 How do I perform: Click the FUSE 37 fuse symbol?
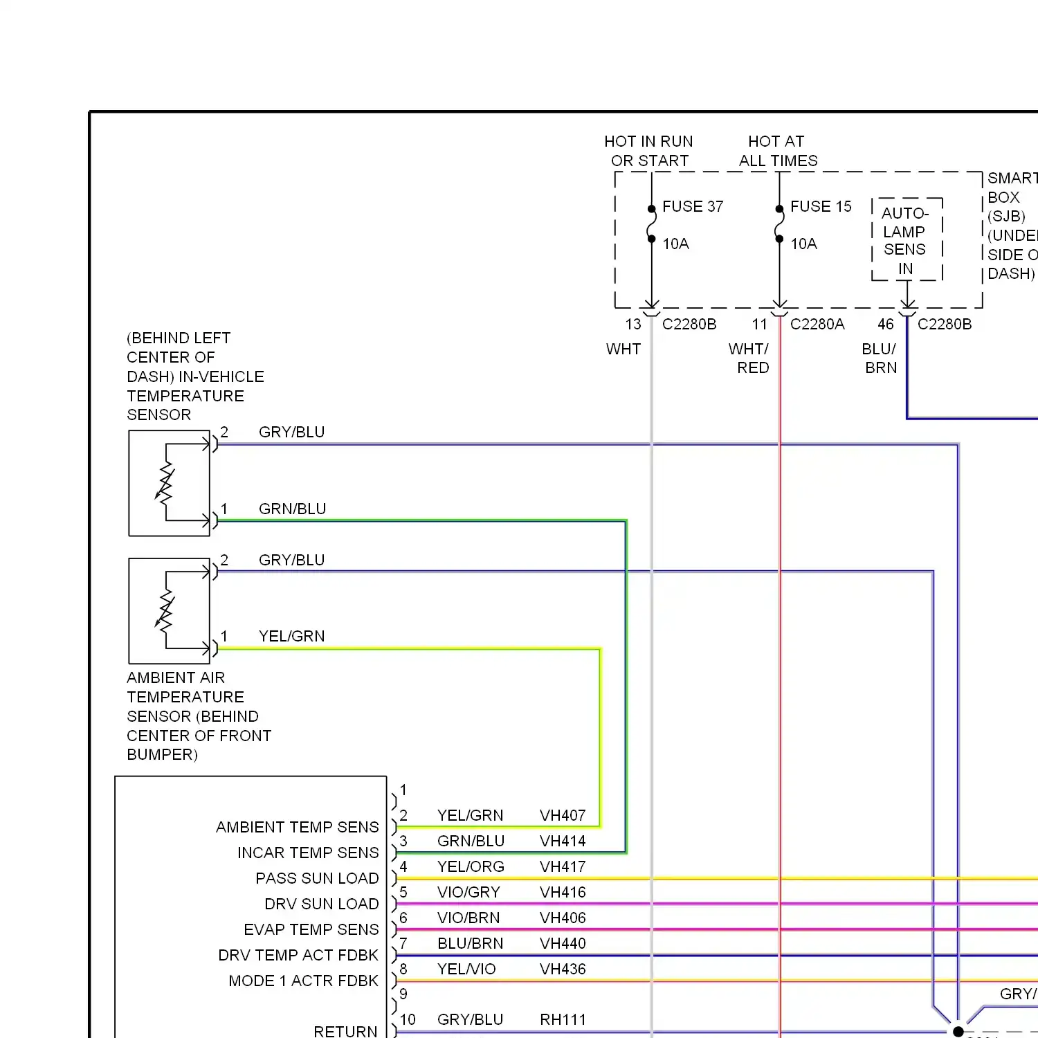pos(651,224)
